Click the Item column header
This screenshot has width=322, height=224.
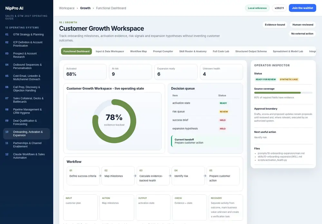coord(175,96)
